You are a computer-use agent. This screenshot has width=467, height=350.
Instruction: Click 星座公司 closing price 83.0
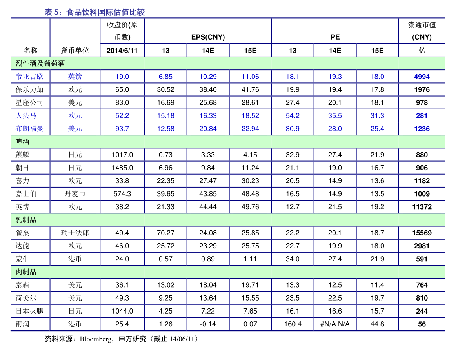(122, 102)
